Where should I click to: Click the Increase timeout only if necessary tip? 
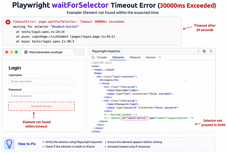coord(129,147)
